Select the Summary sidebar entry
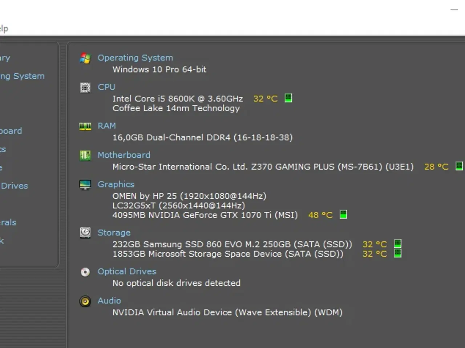Screen dimensions: 465x348 pyautogui.click(x=5, y=58)
